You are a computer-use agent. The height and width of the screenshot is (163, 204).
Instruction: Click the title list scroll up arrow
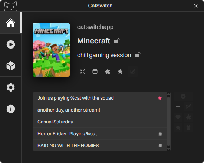(x=168, y=94)
